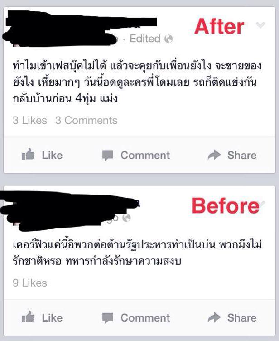Open the chevron menu behind the Before label
The width and height of the screenshot is (279, 341).
tap(262, 204)
